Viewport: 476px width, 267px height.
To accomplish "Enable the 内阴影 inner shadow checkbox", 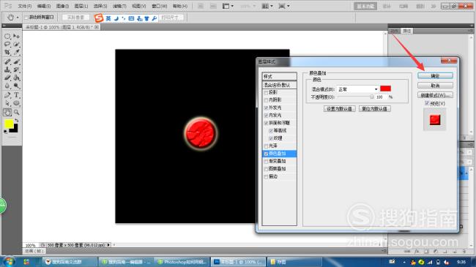I will click(x=266, y=100).
